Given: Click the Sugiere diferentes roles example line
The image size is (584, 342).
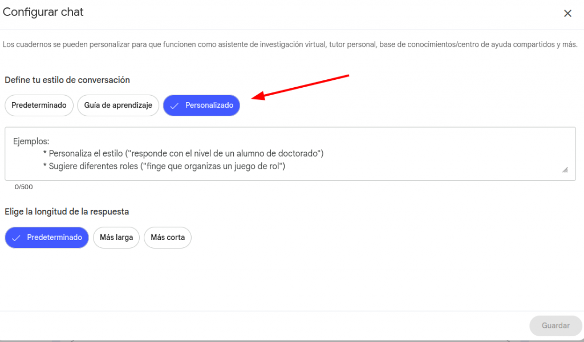Looking at the screenshot, I should click(164, 166).
